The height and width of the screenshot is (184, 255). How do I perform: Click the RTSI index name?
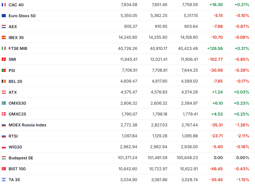(x=13, y=136)
